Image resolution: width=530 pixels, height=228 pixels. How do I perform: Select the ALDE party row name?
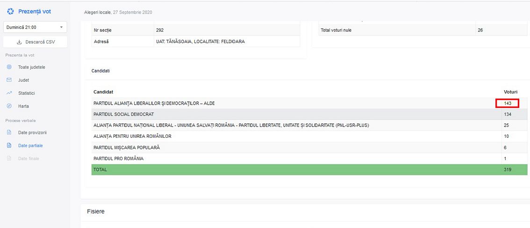pyautogui.click(x=154, y=103)
